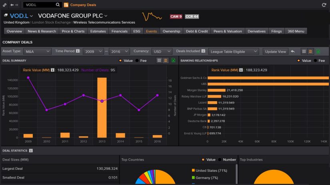Open the Estimates tab
This screenshot has height=185, width=330.
pos(98,31)
